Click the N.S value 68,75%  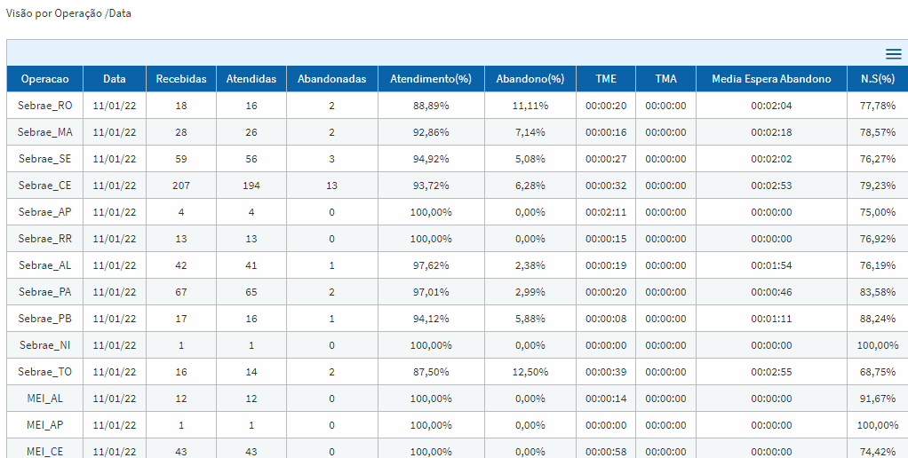pyautogui.click(x=878, y=372)
